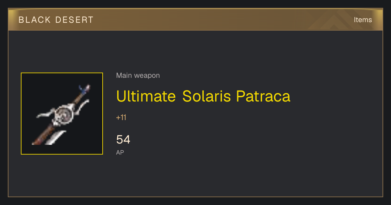Click the +11 enhancement level text
The image size is (391, 205).
(x=121, y=117)
